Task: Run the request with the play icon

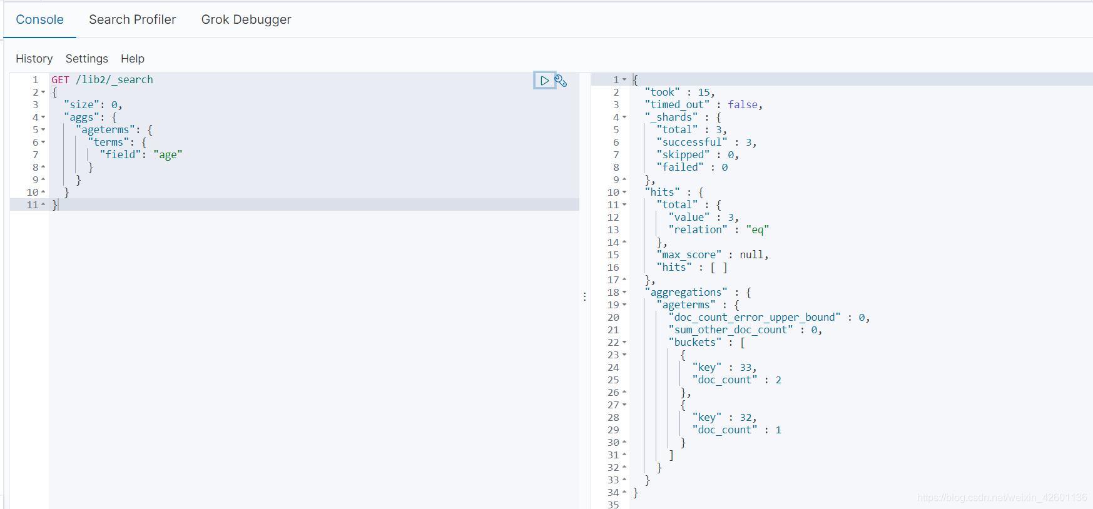Action: click(x=544, y=81)
